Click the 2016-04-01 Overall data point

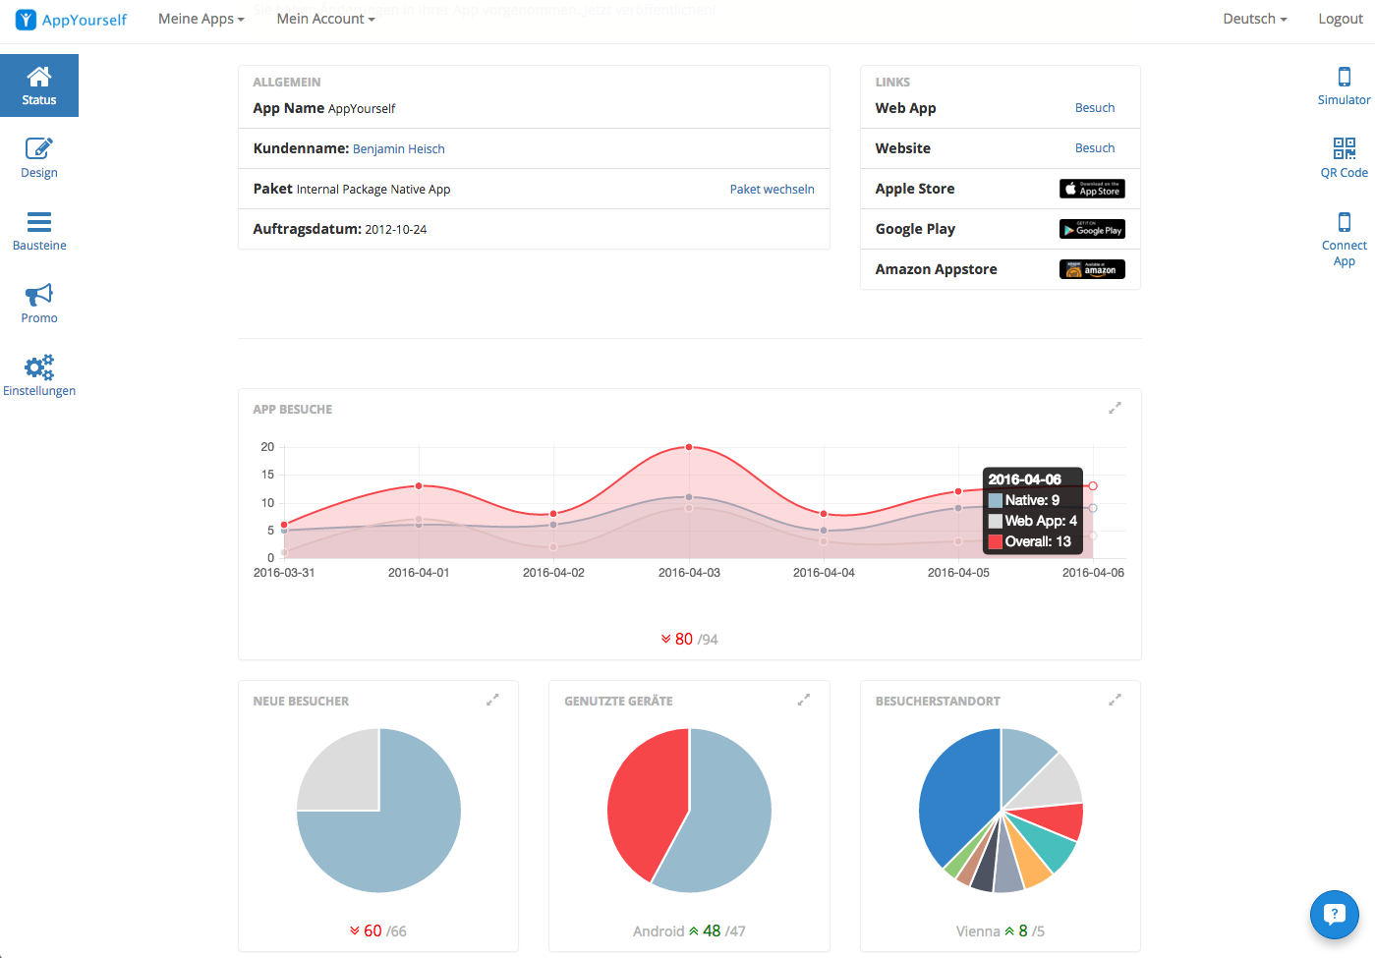419,486
